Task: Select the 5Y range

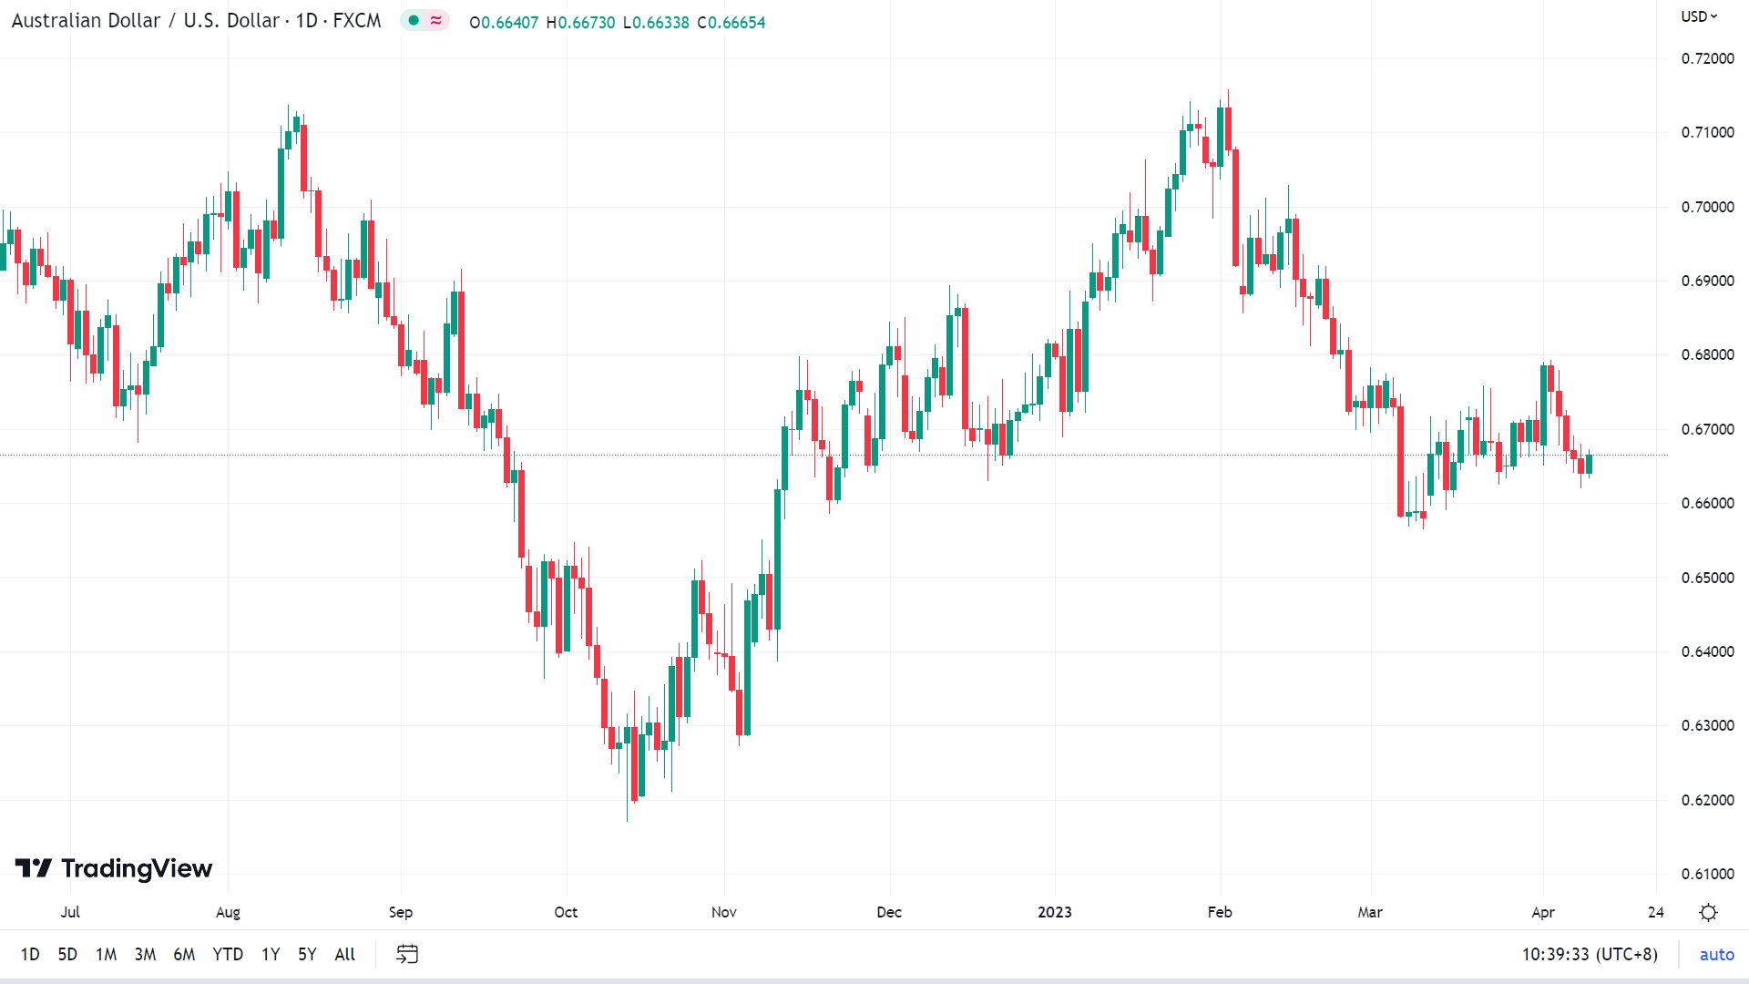Action: tap(307, 954)
